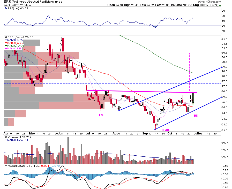The image size is (232, 189).
Task: Click the SRS (Daily) 26.35 label
Action: pos(21,37)
